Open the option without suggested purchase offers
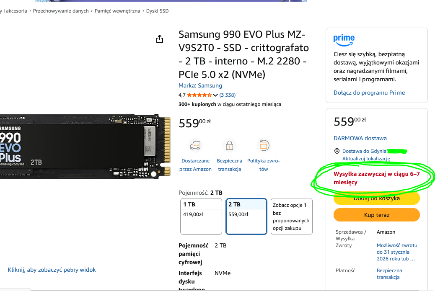 tap(292, 216)
